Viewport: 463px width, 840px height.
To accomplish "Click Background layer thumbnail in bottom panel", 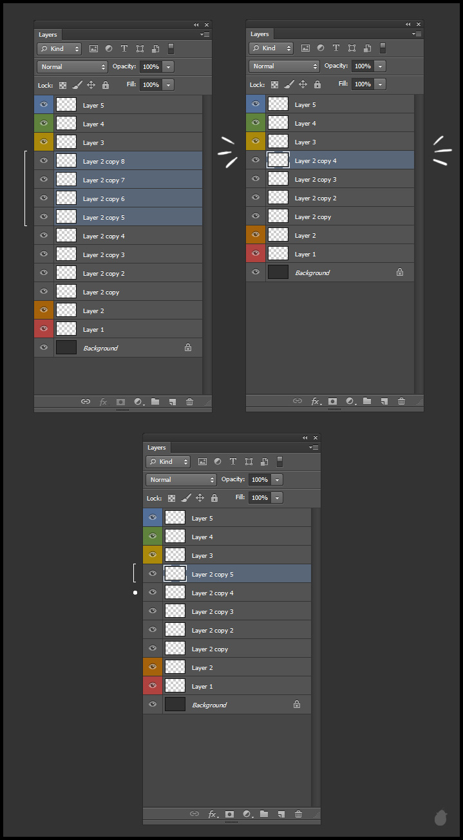I will click(x=175, y=705).
